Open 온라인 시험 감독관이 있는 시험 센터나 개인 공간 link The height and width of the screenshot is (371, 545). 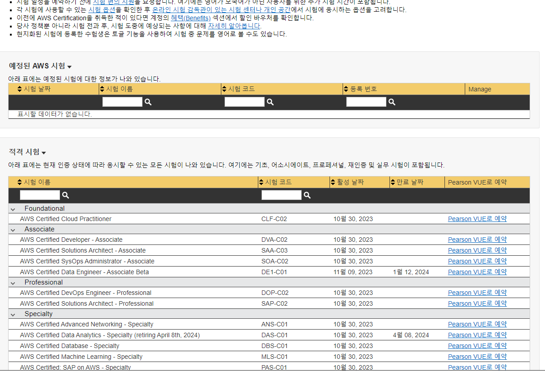[221, 9]
